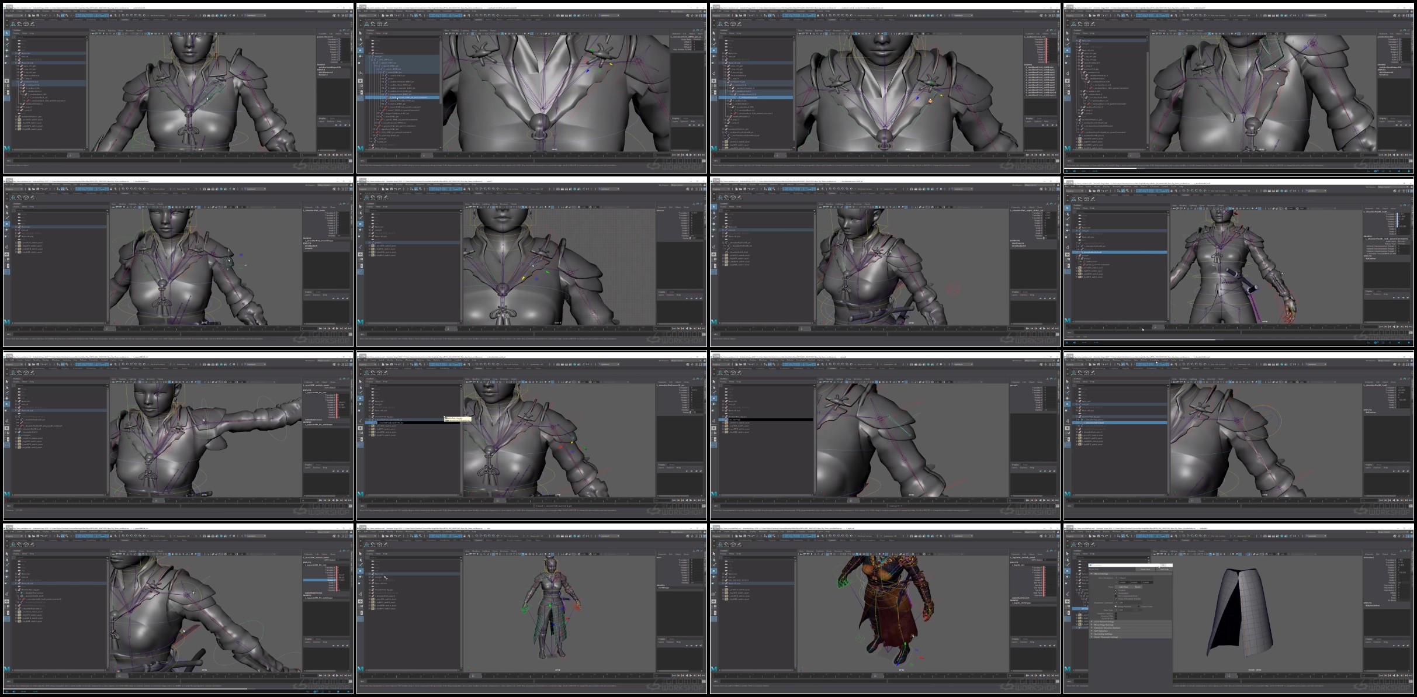Screen dimensions: 1417x697
Task: Click Lasso tool icon in skirt frame toolbox
Action: 1068,560
